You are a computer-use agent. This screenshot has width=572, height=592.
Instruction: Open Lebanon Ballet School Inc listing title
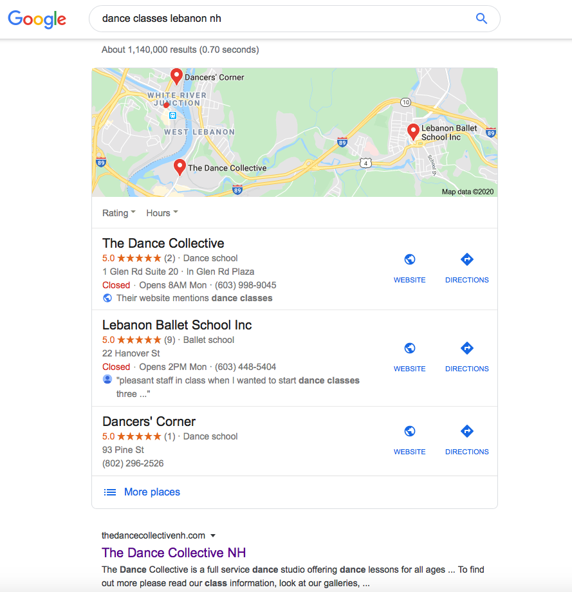(177, 325)
